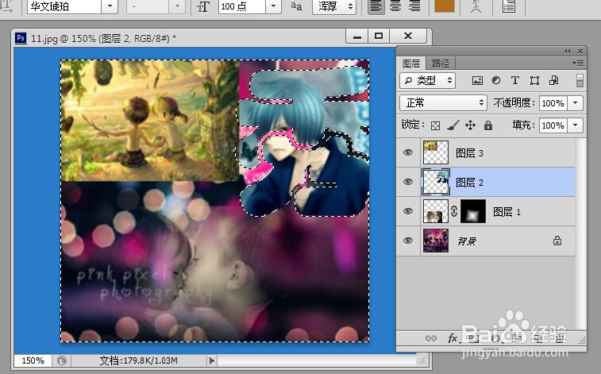
Task: Click the text color swatch
Action: click(445, 6)
